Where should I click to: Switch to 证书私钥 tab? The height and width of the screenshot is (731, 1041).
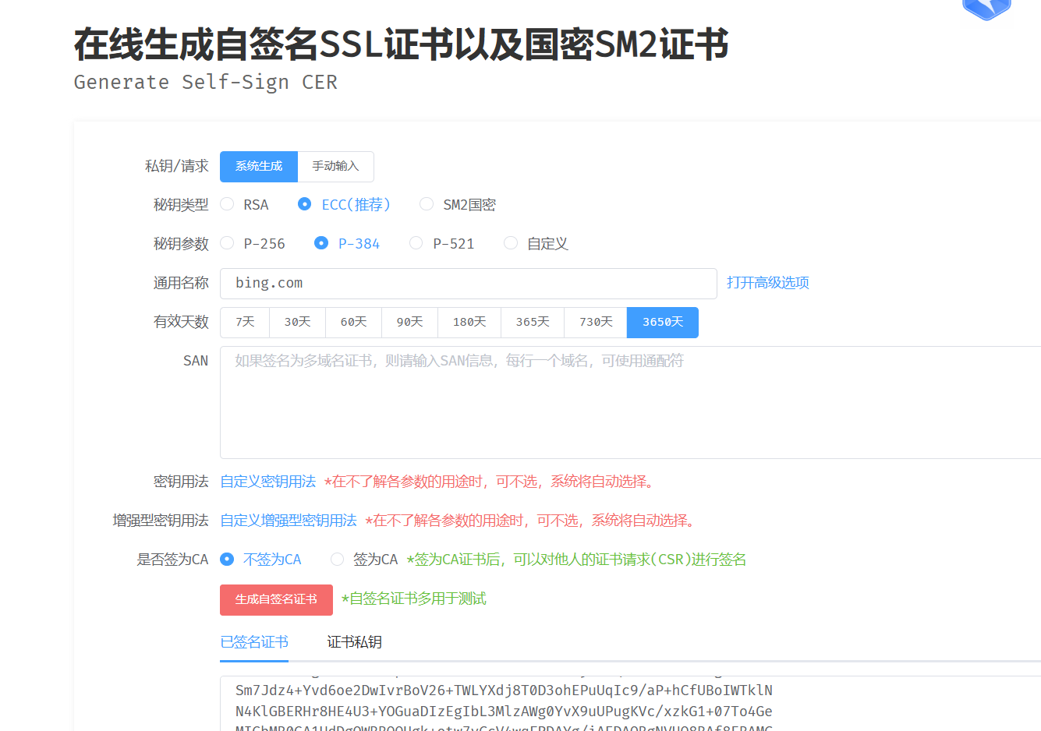click(354, 642)
